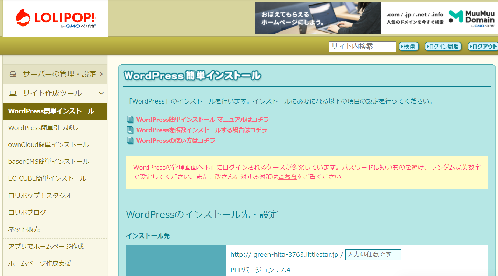Click the PHPバージョン：7.4 text
The image size is (498, 276).
pos(260,270)
